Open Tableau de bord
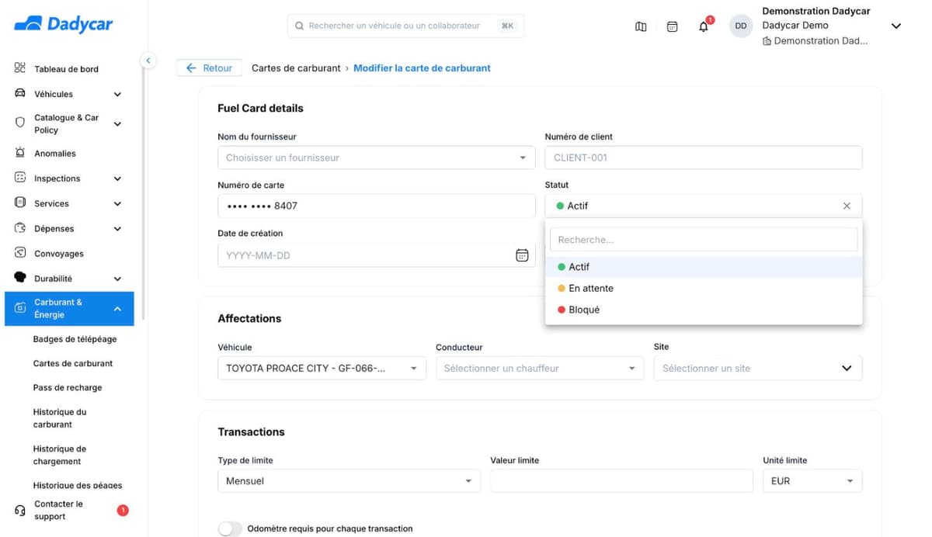Viewport: 932px width, 537px height. pyautogui.click(x=67, y=69)
